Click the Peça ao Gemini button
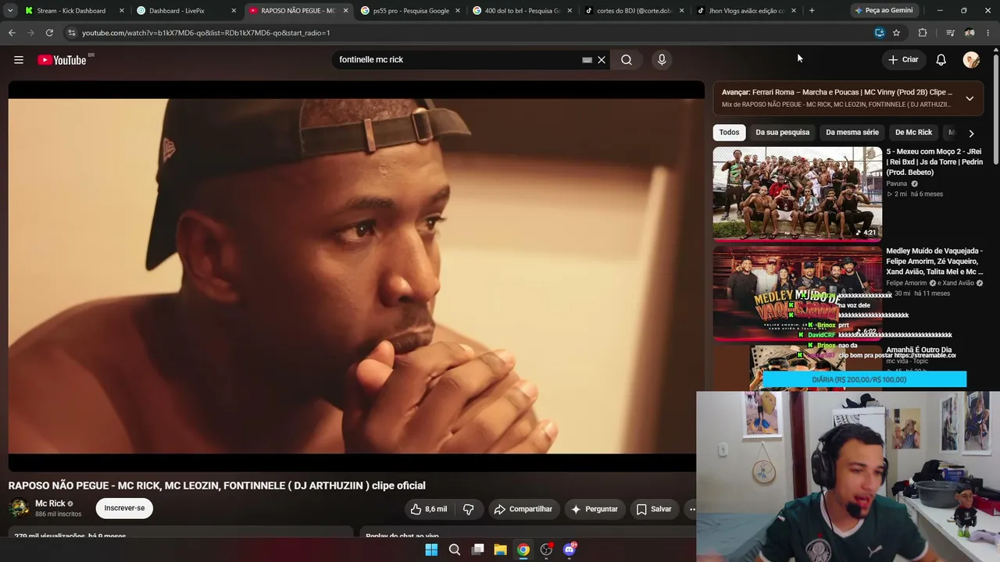 pyautogui.click(x=884, y=11)
